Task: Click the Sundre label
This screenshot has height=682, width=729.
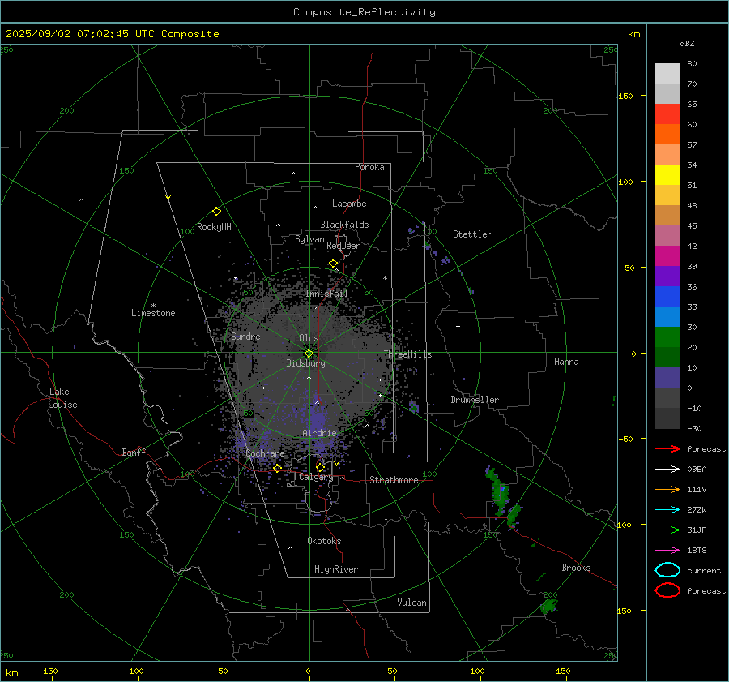Action: coord(245,336)
